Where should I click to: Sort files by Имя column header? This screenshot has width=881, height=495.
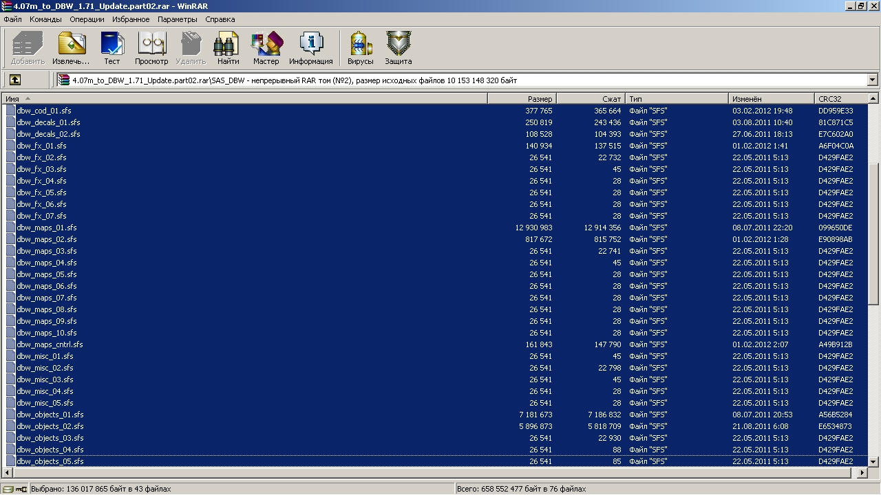244,99
